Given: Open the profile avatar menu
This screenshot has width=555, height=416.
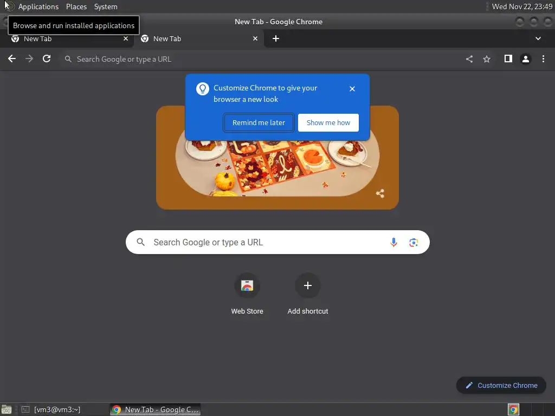Looking at the screenshot, I should click(526, 59).
